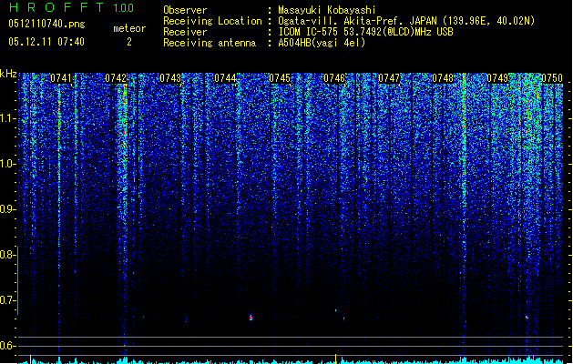Click the kHz axis unit label
Viewport: 573px width, 364px height.
click(x=8, y=74)
